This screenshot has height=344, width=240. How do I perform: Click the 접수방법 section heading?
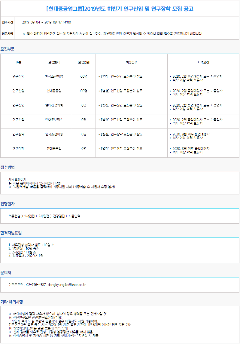[x=8, y=167]
